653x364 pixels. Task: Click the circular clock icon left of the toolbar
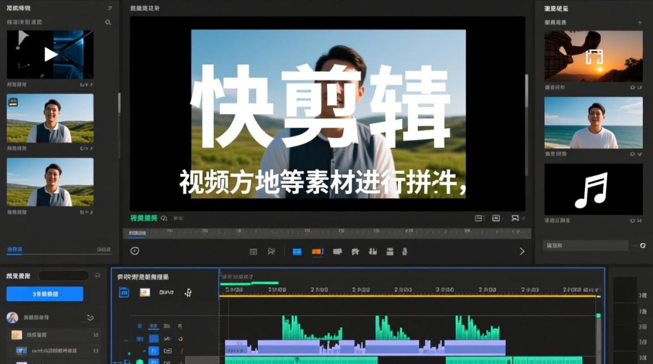[x=135, y=251]
